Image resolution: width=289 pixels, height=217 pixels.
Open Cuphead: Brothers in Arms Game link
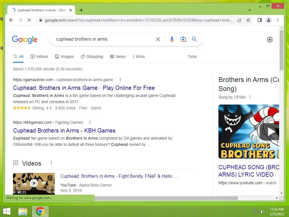(x=84, y=88)
